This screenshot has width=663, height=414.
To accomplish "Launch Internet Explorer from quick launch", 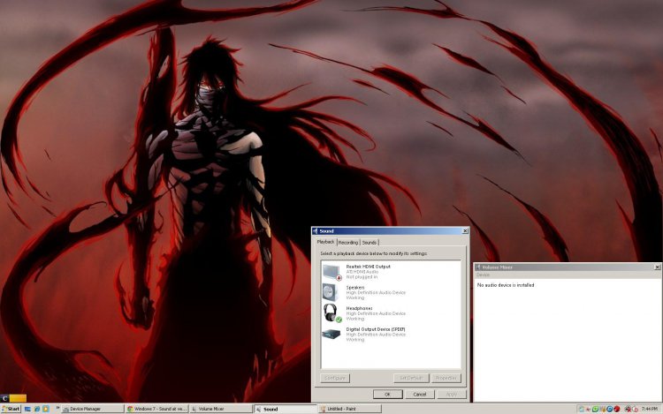I will point(37,409).
